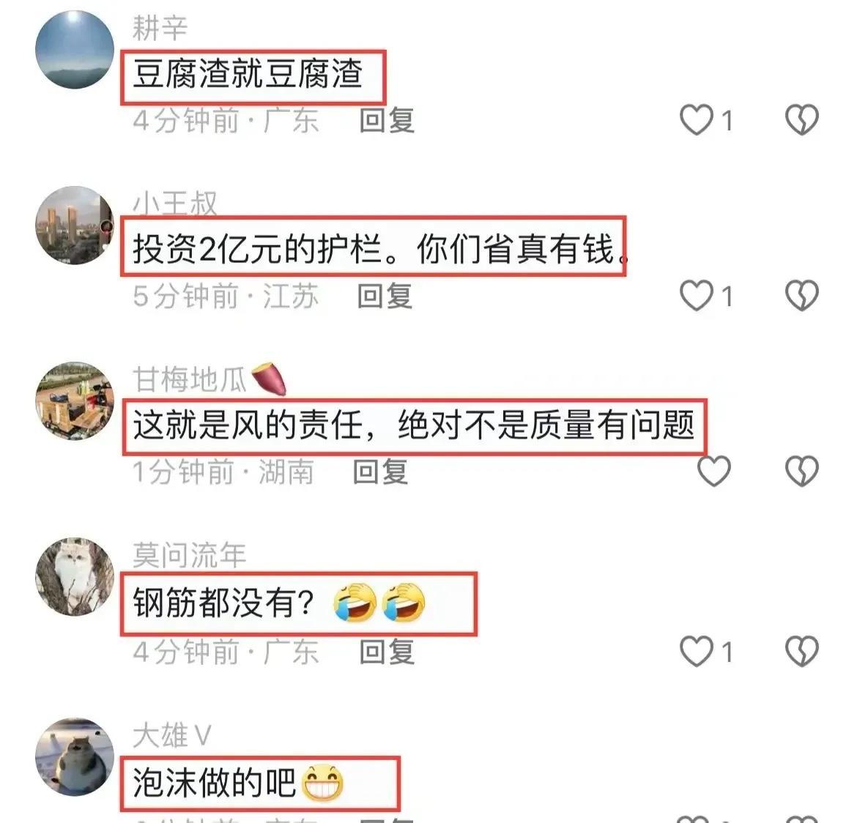Dislike 莫问流年's comment with broken heart
857x823 pixels.
click(802, 651)
